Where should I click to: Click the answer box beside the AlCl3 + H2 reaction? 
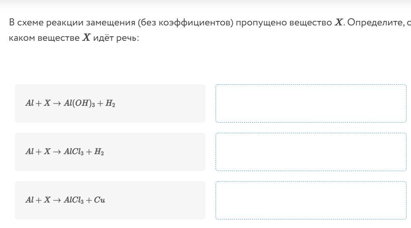point(311,152)
